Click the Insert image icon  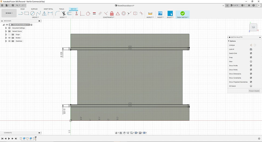pyautogui.click(x=160, y=13)
